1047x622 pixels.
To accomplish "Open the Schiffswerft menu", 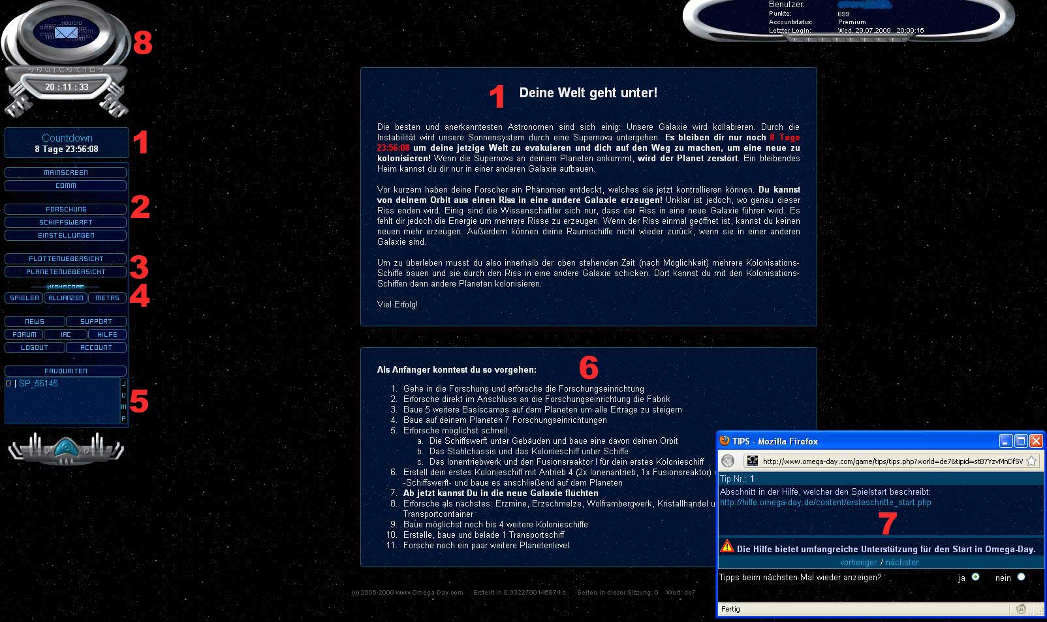I will [65, 223].
